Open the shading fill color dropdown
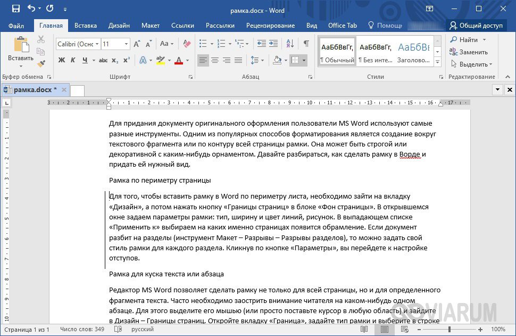 [x=286, y=60]
